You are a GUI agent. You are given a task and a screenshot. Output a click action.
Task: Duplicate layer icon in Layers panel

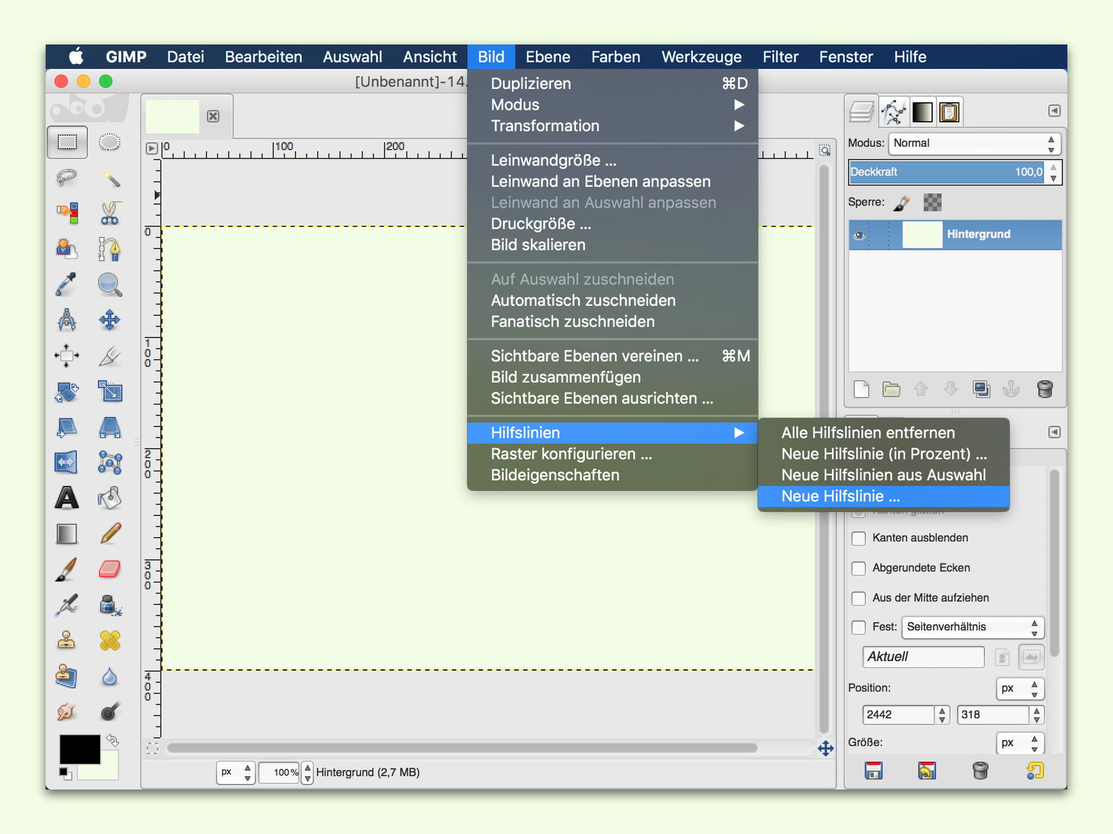tap(982, 389)
